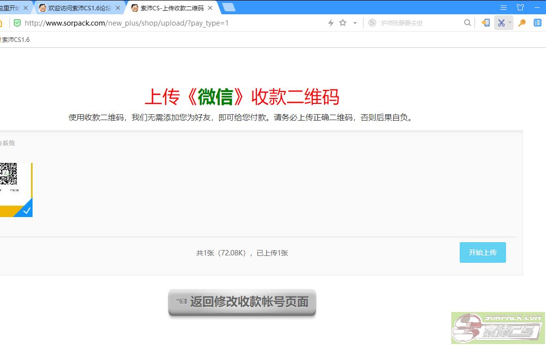Image resolution: width=546 pixels, height=345 pixels.
Task: Toggle the blue checkmark on the QR thumbnail
Action: pos(27,211)
